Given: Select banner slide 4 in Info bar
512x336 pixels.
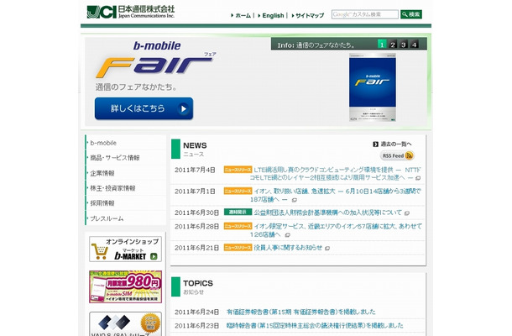Looking at the screenshot, I should [x=415, y=45].
